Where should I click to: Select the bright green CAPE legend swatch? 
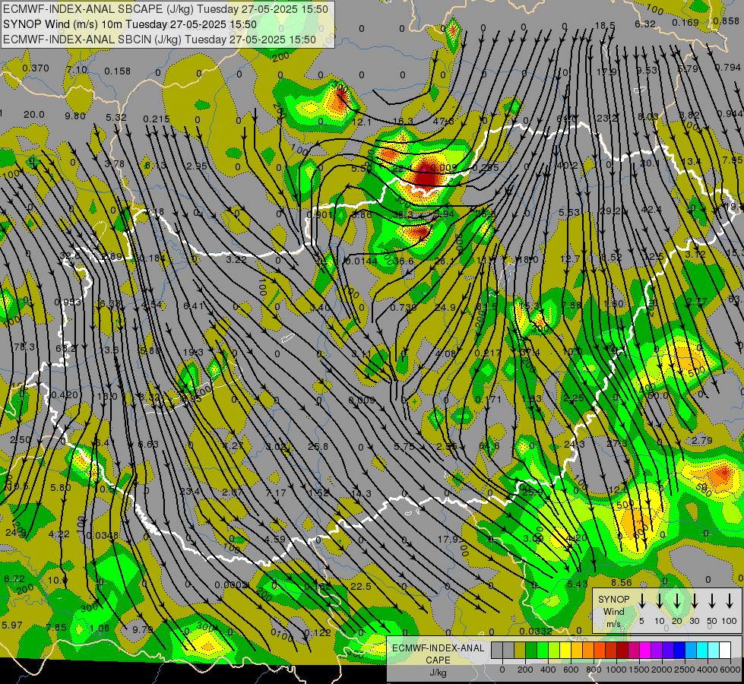click(543, 650)
